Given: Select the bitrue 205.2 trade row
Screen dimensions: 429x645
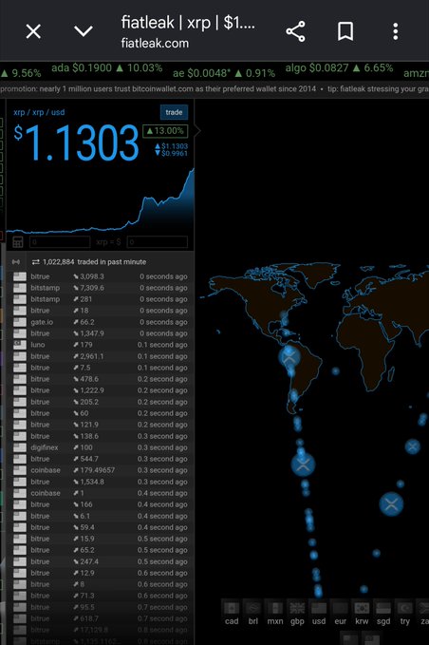Looking at the screenshot, I should coord(101,402).
